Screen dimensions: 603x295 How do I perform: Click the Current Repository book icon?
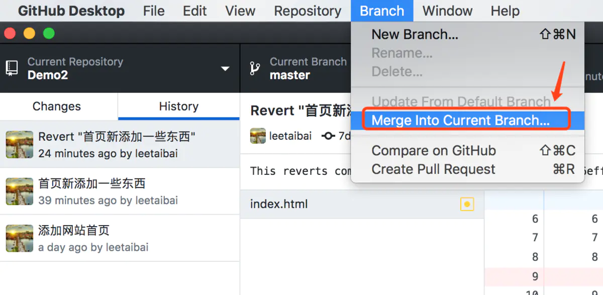[x=11, y=68]
